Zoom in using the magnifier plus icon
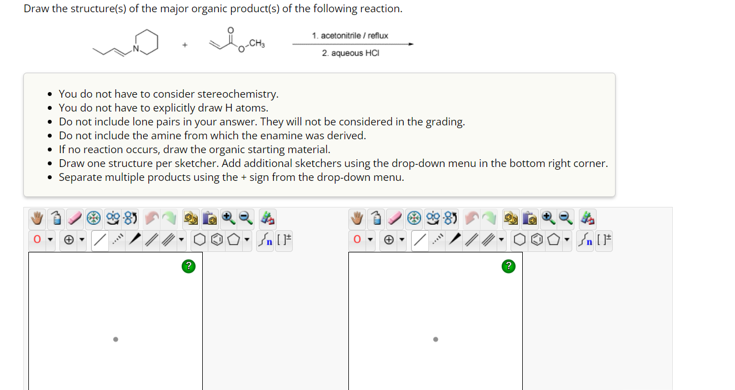 coord(228,219)
